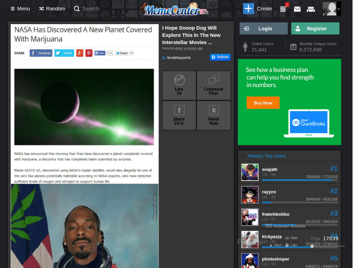Screen dimensions: 357x268
Task: Open photoshoper user avatar
Action: click(250, 261)
